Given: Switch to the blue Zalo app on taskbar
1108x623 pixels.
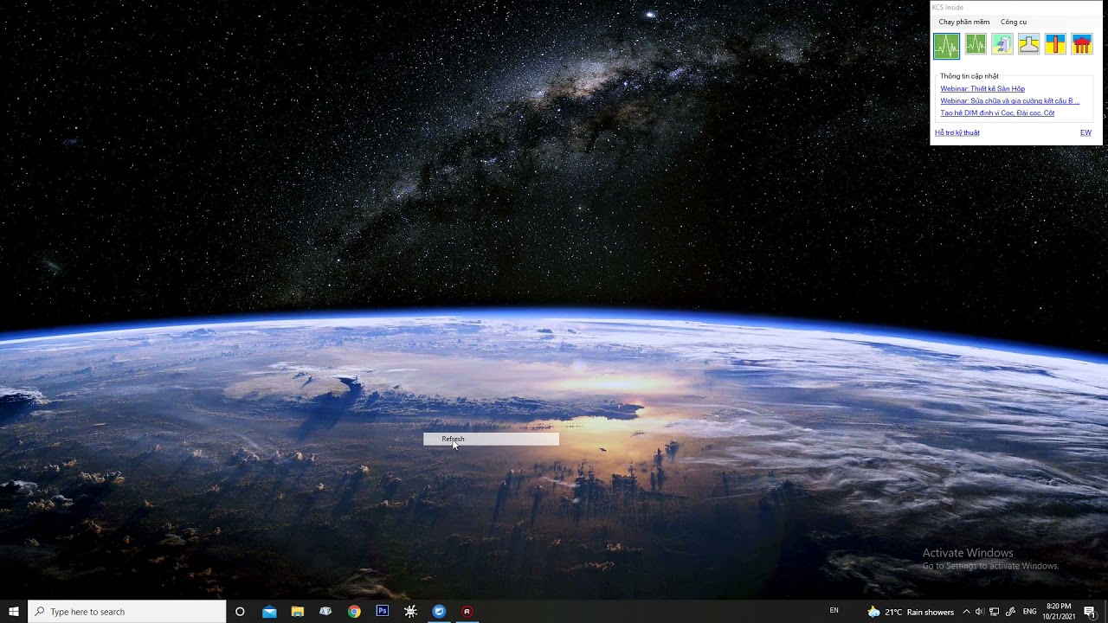Looking at the screenshot, I should coord(439,612).
